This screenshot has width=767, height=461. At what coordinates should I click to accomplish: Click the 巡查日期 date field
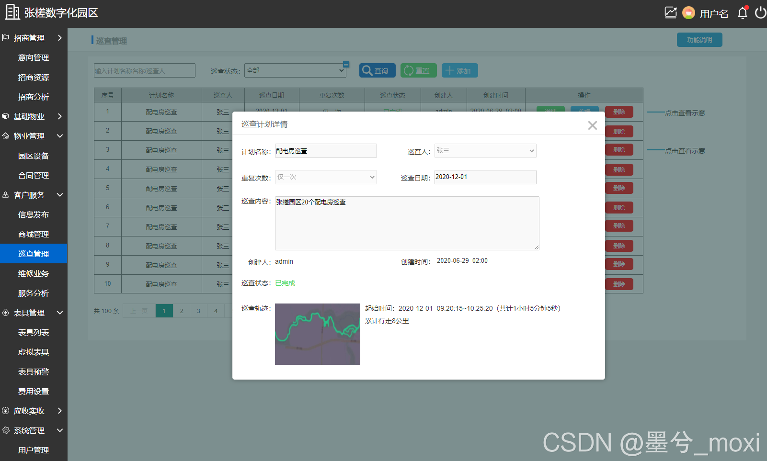click(x=485, y=177)
